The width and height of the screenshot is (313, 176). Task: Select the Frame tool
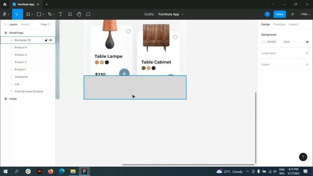tap(28, 14)
